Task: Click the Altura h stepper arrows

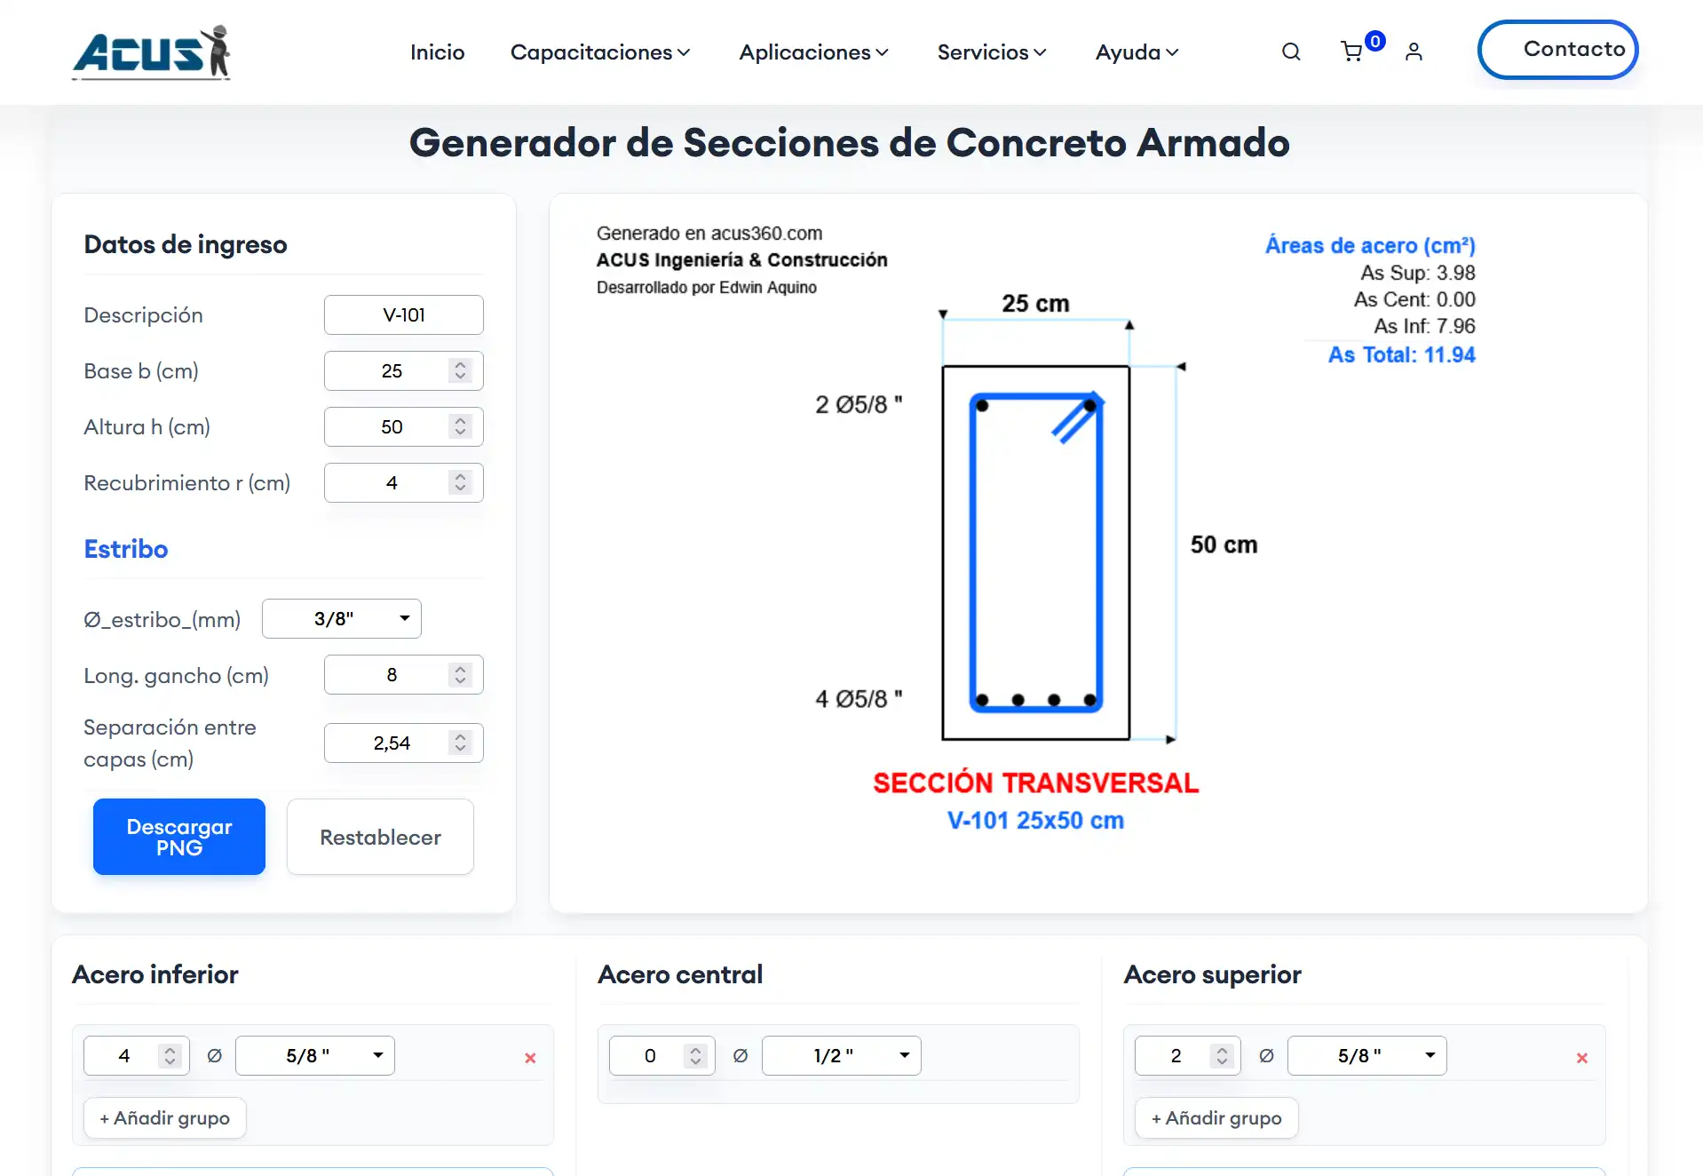Action: pos(460,426)
